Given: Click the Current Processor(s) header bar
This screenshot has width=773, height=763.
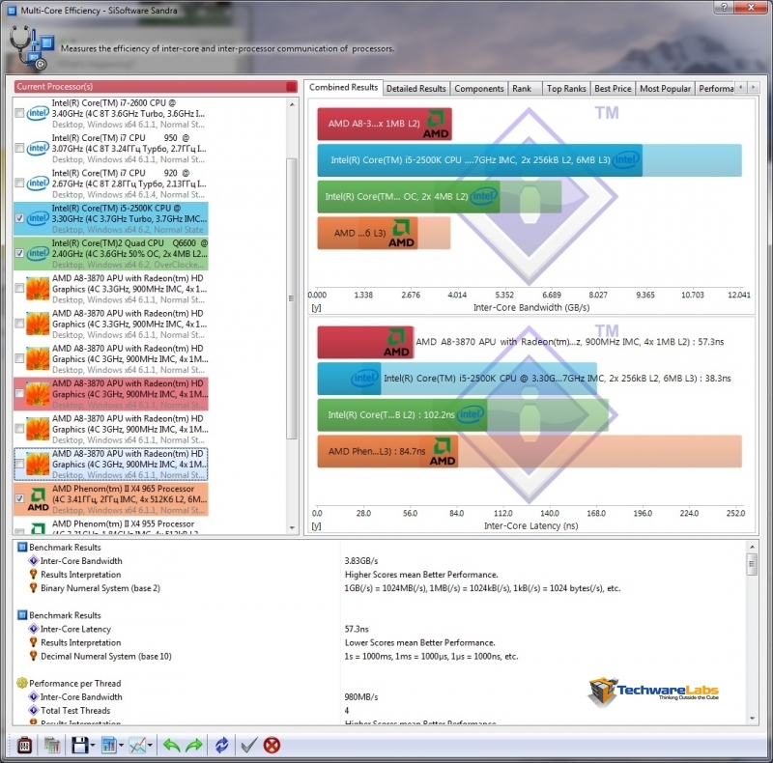Looking at the screenshot, I should (x=156, y=87).
